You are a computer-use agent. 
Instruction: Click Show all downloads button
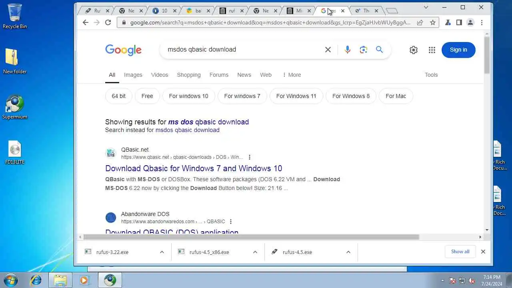460,252
